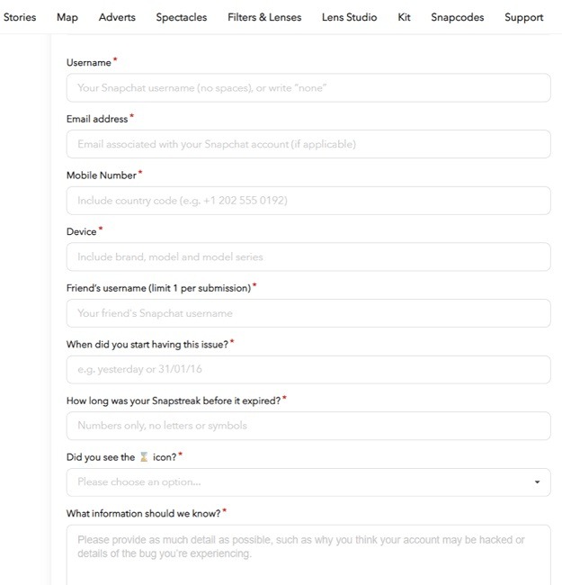Open the Kit menu item
The image size is (562, 585).
404,17
